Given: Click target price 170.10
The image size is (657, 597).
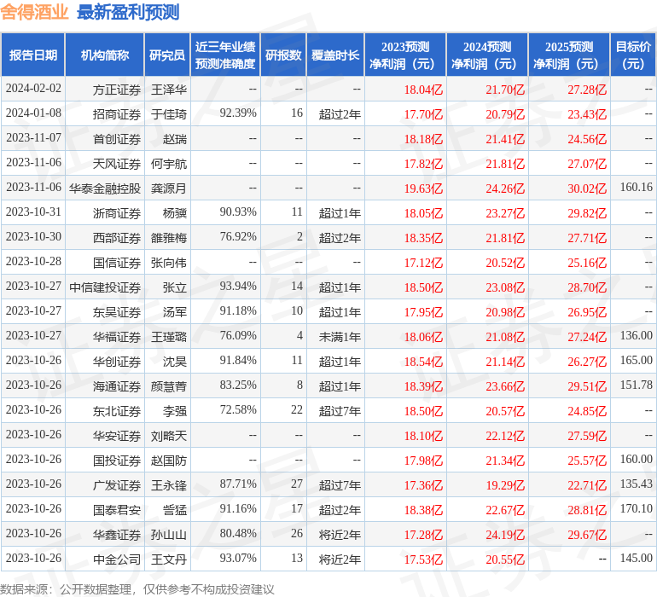Looking at the screenshot, I should click(636, 508).
